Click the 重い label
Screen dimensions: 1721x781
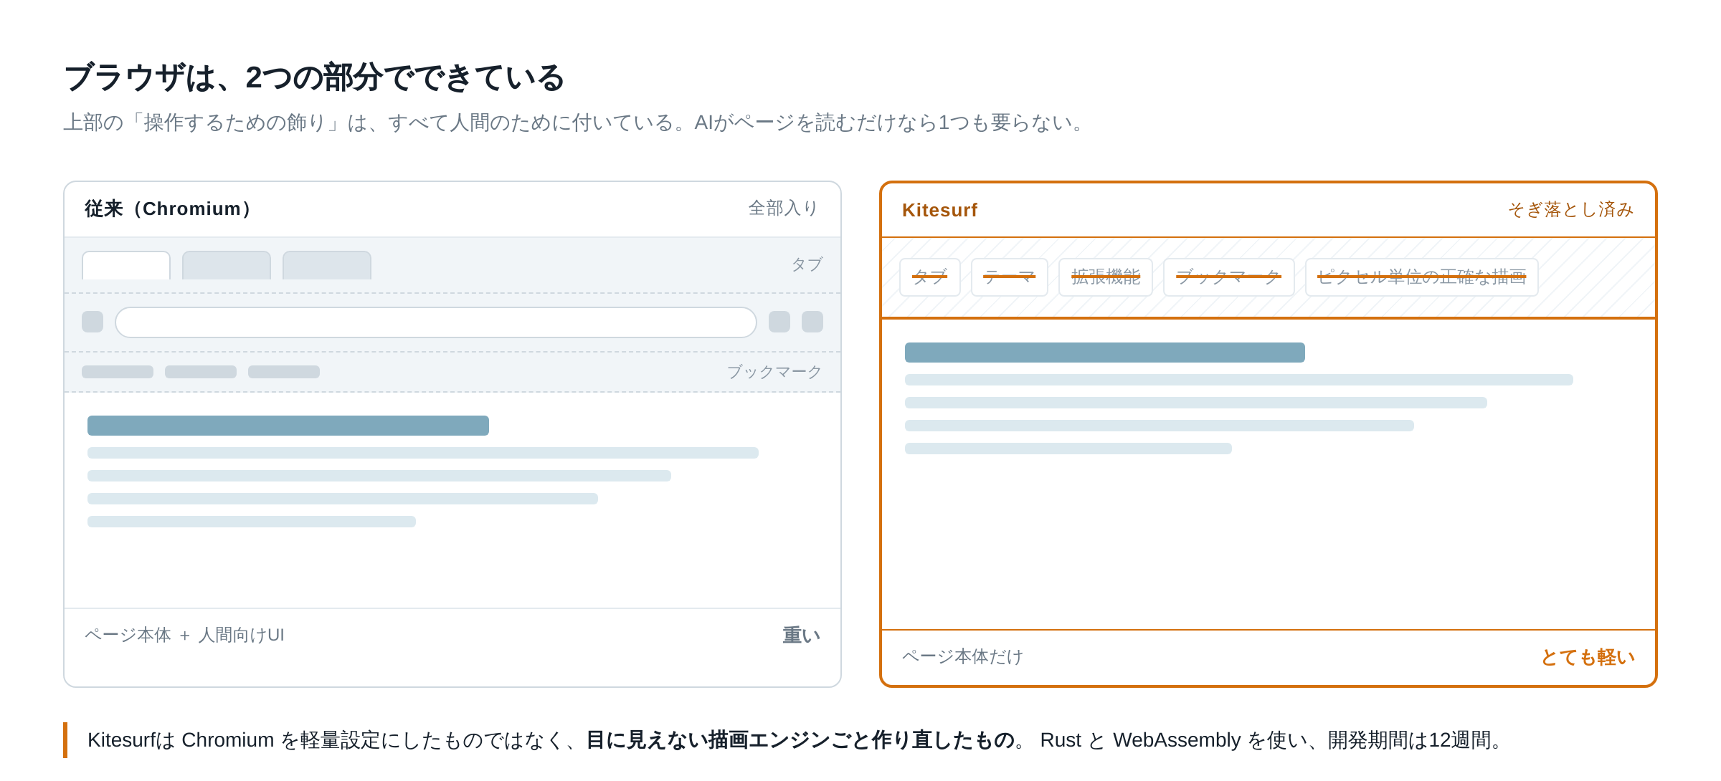pyautogui.click(x=801, y=635)
